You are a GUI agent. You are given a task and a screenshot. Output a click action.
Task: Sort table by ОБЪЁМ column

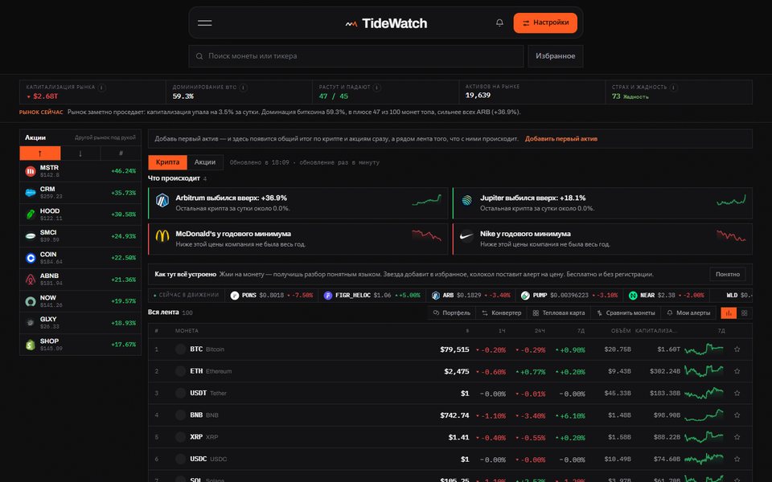click(621, 331)
